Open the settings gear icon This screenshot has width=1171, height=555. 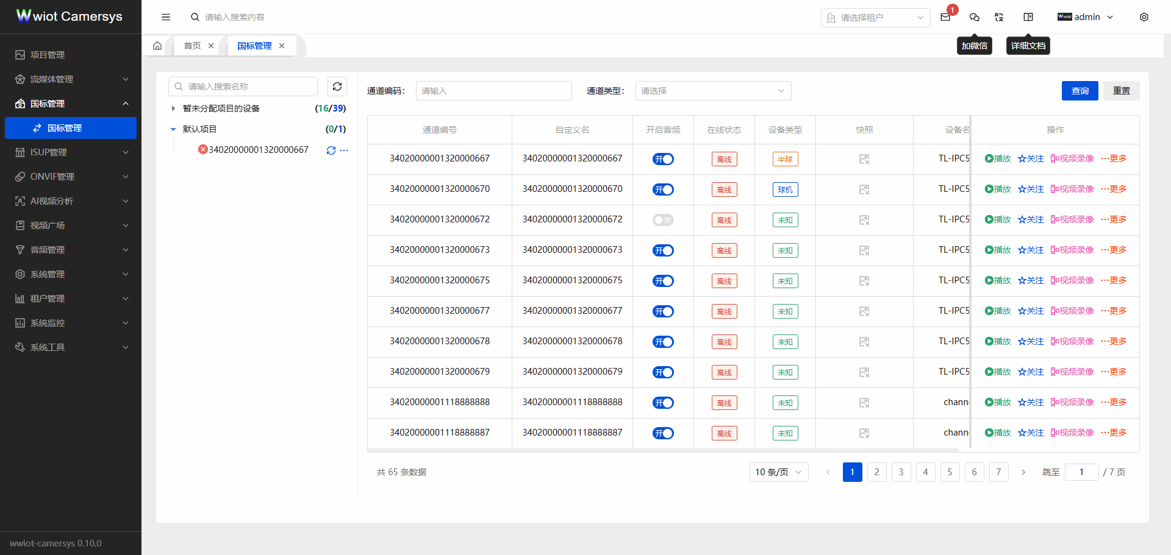tap(1145, 17)
